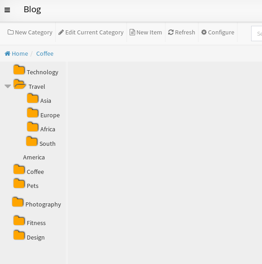Select the Photography category

43,205
